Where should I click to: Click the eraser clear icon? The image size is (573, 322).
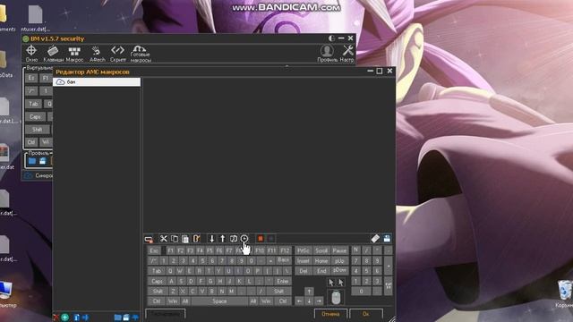[375, 239]
